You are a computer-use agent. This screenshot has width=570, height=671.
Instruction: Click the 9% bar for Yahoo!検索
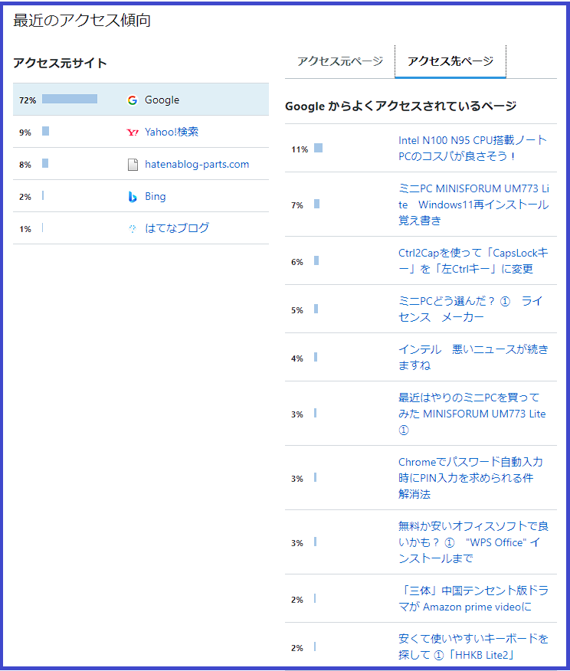tap(45, 131)
